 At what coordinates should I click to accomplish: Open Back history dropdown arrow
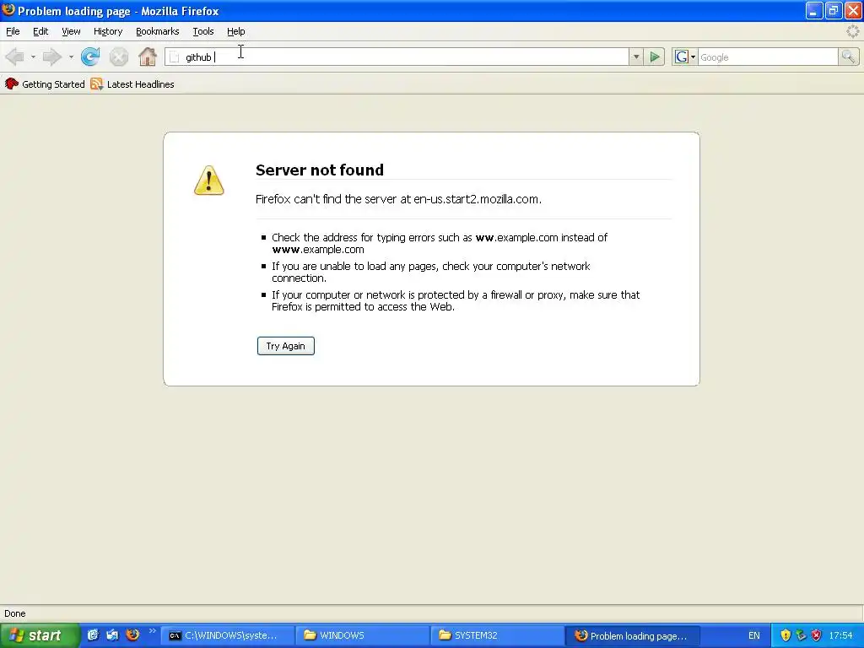point(33,57)
